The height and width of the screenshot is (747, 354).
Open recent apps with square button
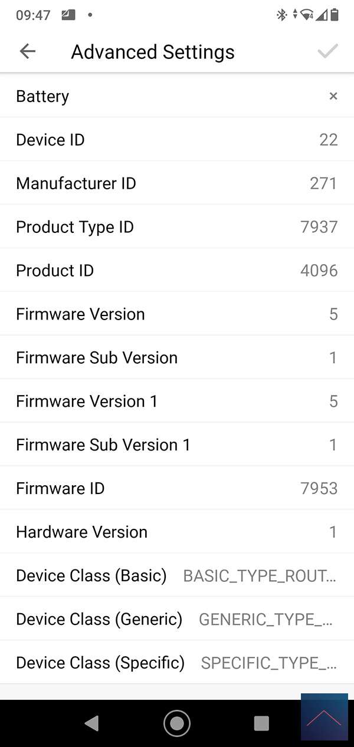point(261,723)
